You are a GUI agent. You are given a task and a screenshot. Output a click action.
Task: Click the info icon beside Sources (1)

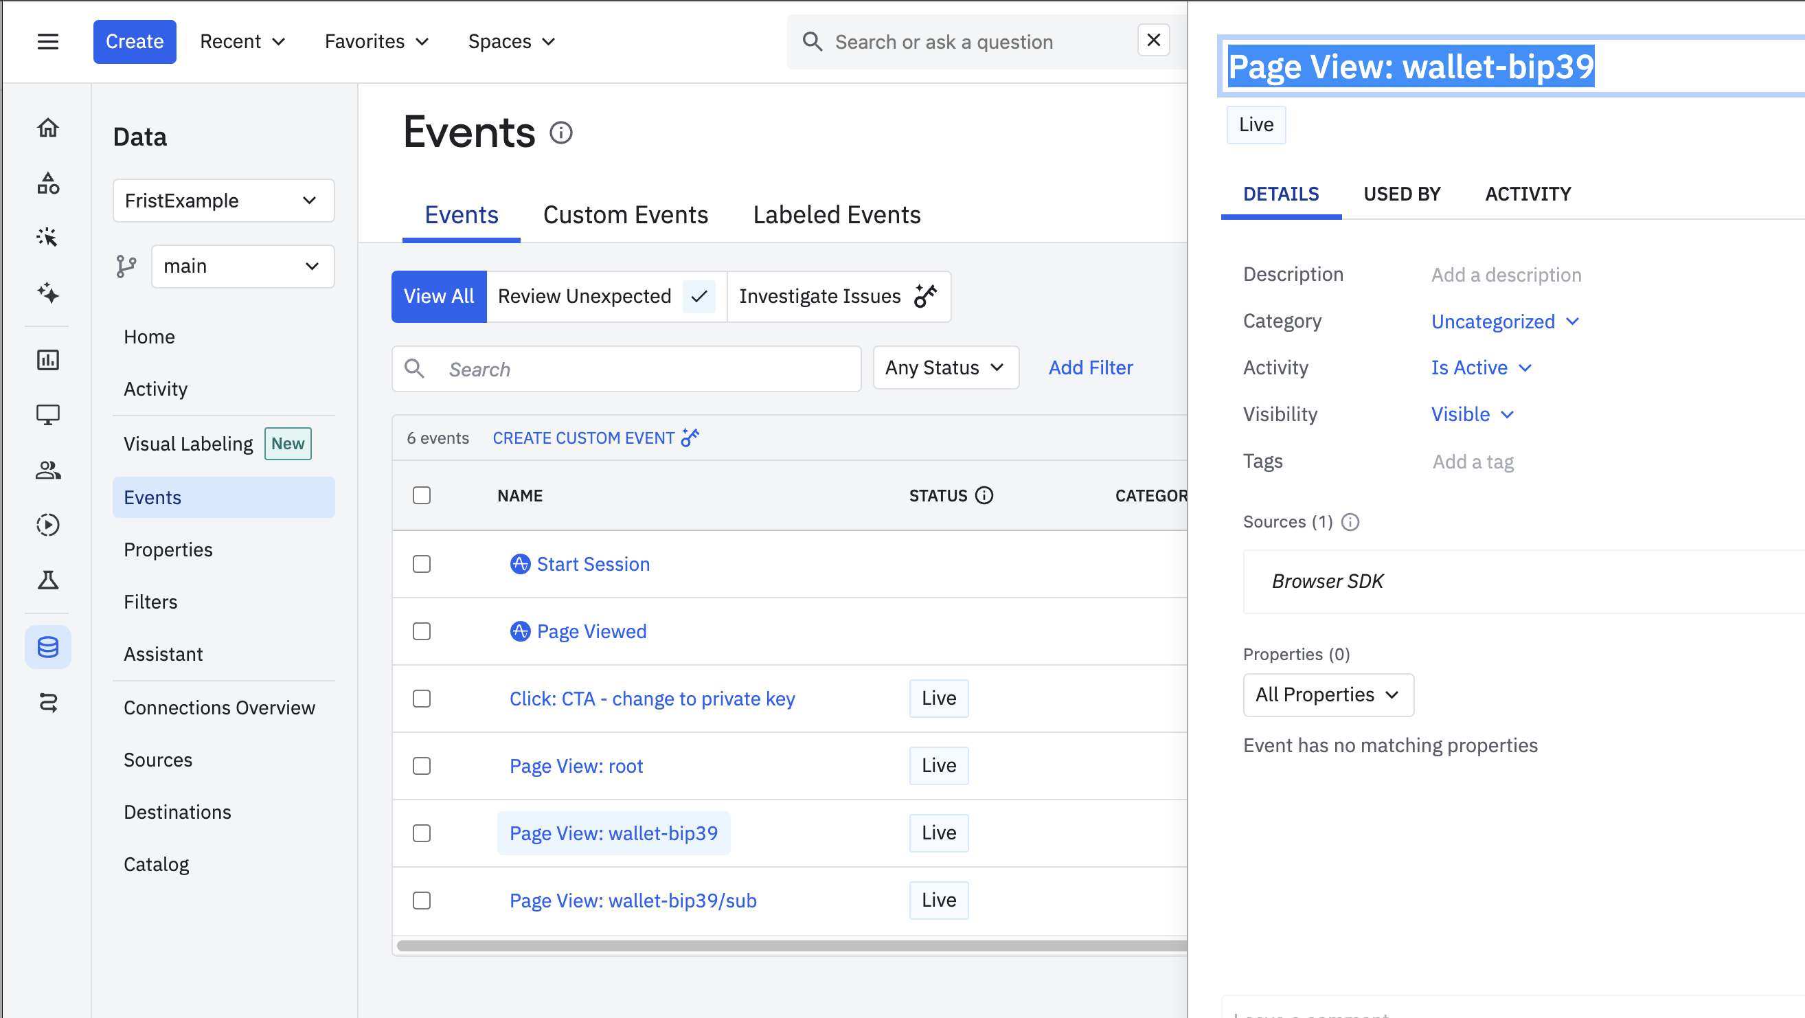click(x=1350, y=522)
